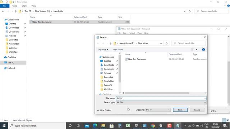The image size is (230, 129).
Task: Open Microsoft Store from taskbar
Action: point(111,126)
